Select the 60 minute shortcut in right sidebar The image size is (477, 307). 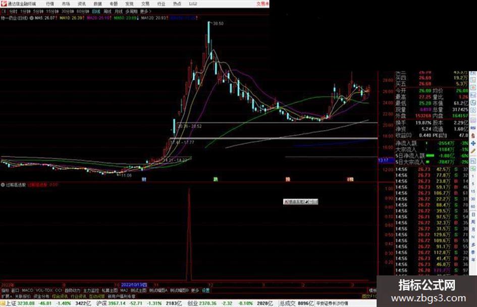pyautogui.click(x=473, y=207)
